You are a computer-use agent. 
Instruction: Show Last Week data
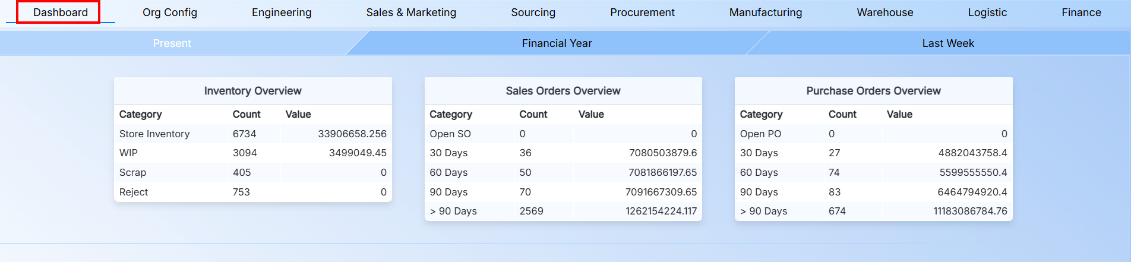[x=948, y=43]
